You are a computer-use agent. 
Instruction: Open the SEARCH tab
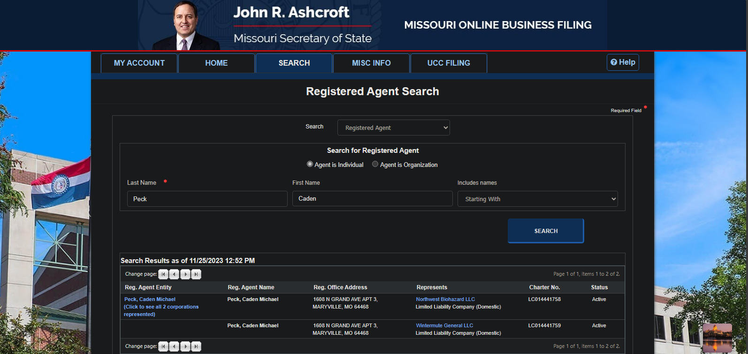pos(294,63)
